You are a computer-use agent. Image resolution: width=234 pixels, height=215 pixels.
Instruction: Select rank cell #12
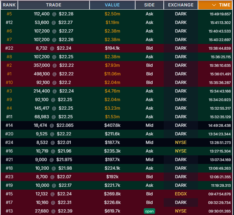point(9,22)
